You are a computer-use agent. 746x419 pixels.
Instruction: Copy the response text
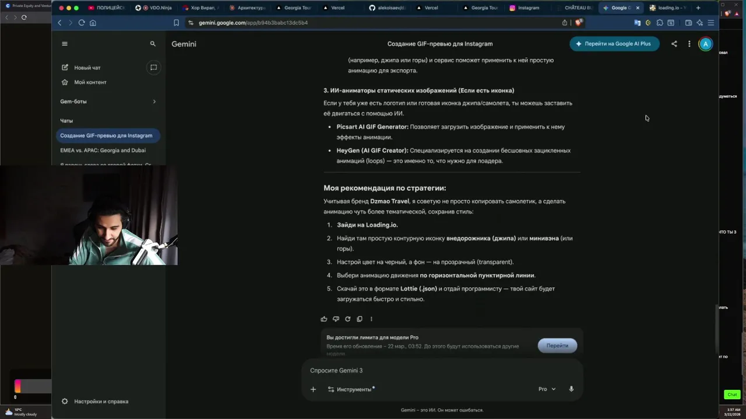coord(360,319)
